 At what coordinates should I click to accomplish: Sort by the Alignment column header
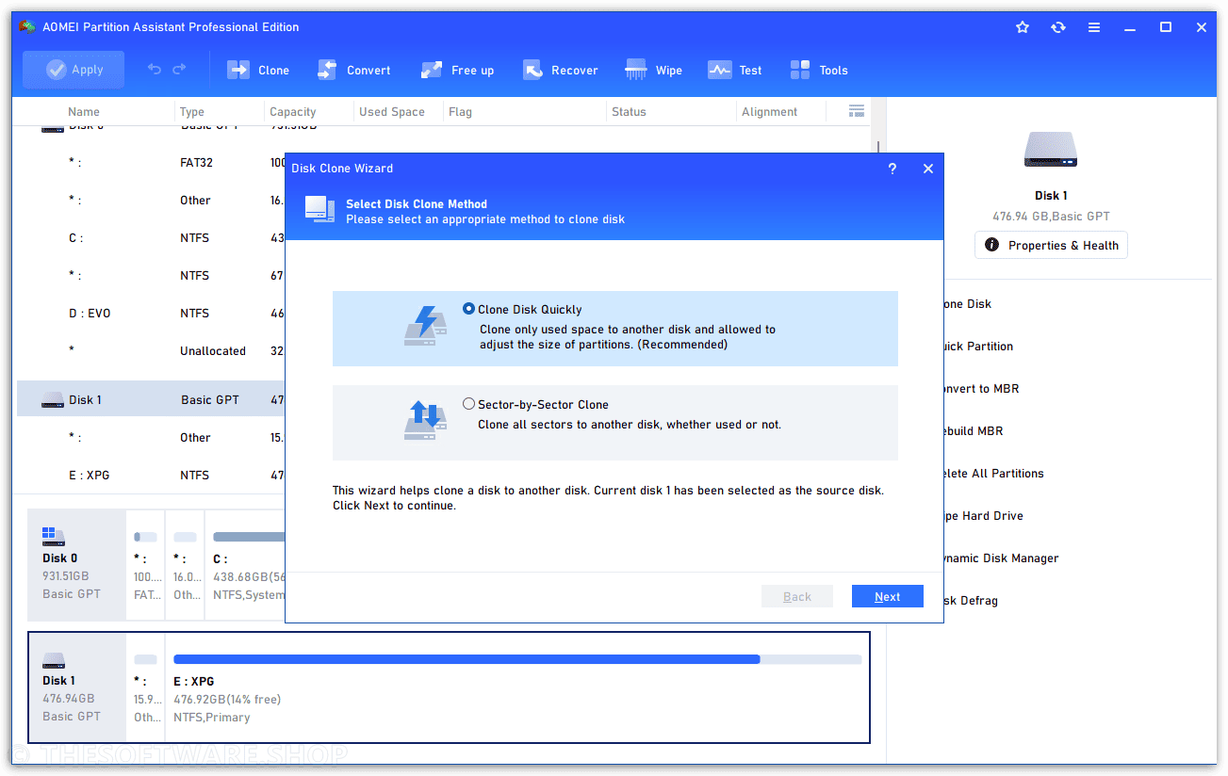(x=769, y=111)
